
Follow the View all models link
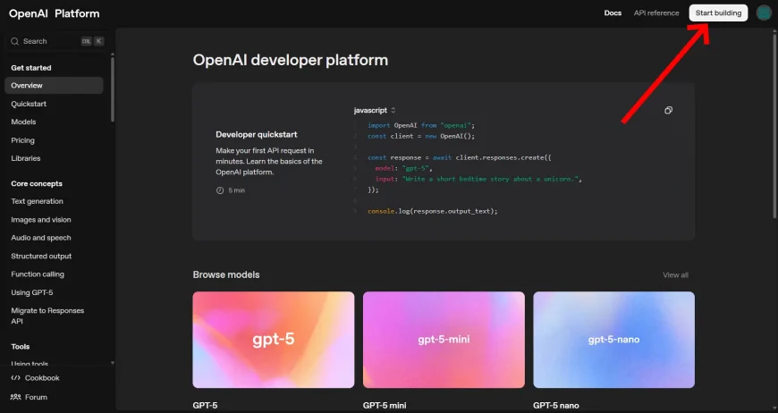click(675, 274)
